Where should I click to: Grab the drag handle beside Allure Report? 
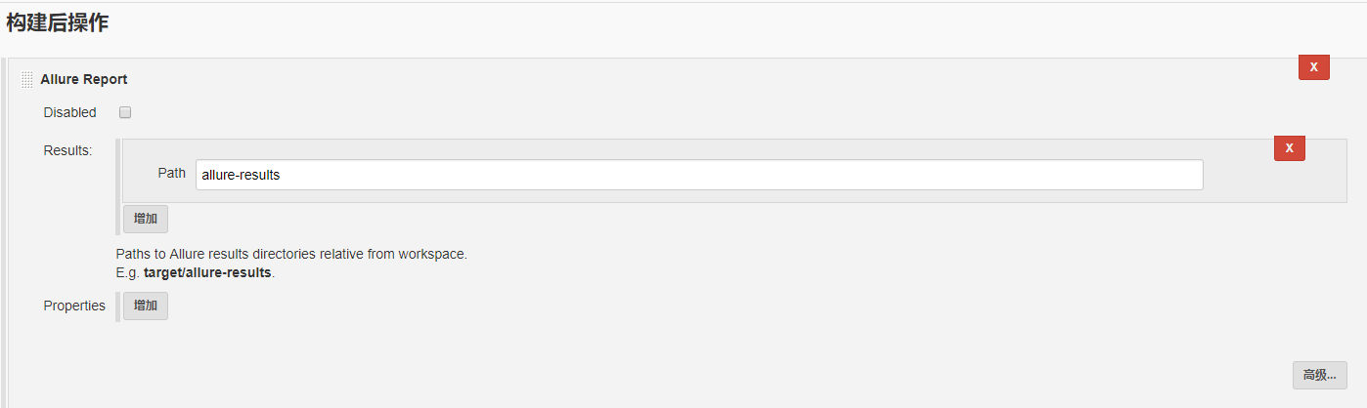coord(27,79)
